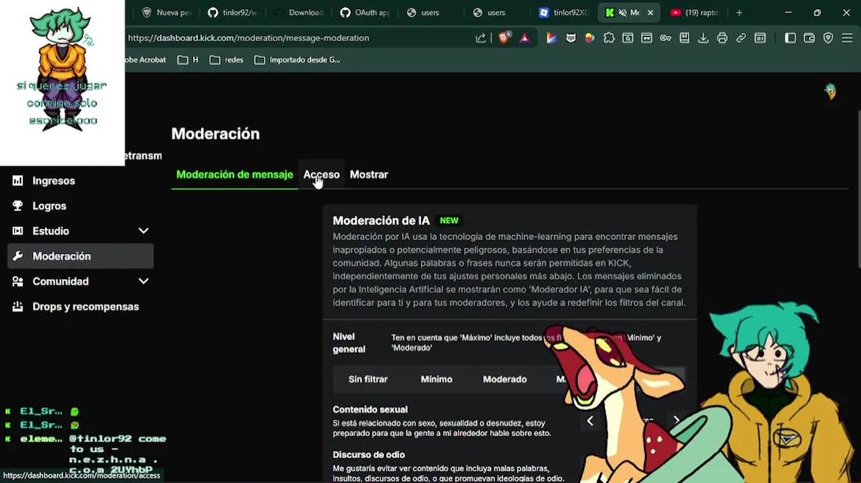The width and height of the screenshot is (861, 483).
Task: Click the chain link extension icon
Action: 741,38
